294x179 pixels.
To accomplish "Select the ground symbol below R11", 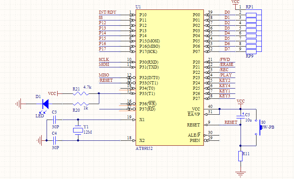I will [240, 173].
